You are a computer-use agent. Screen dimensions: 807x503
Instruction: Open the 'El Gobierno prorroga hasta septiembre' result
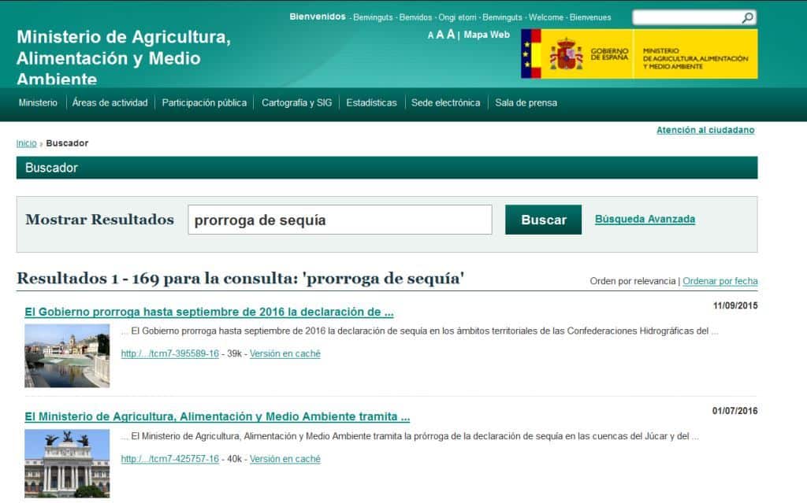pos(209,312)
